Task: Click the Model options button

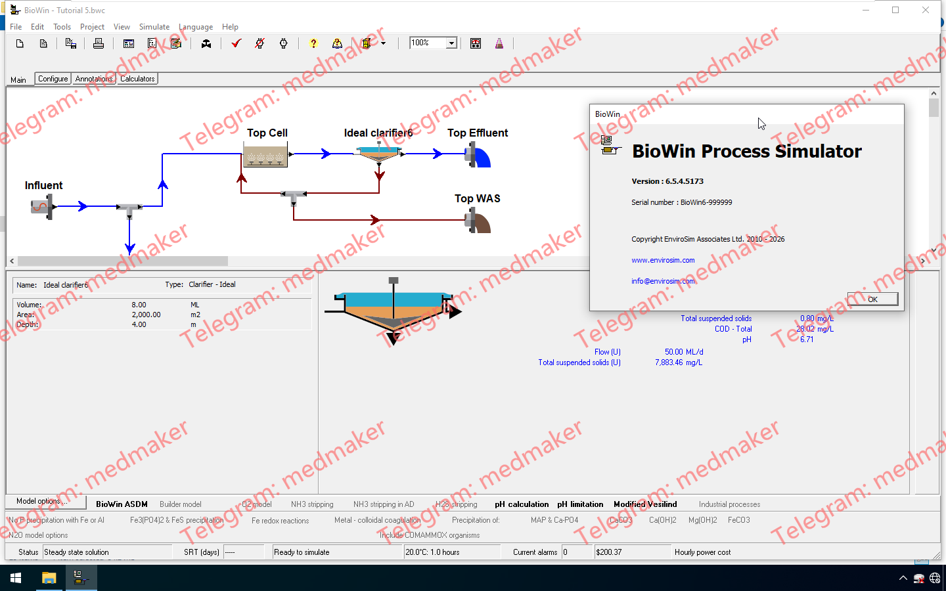Action: (x=46, y=502)
